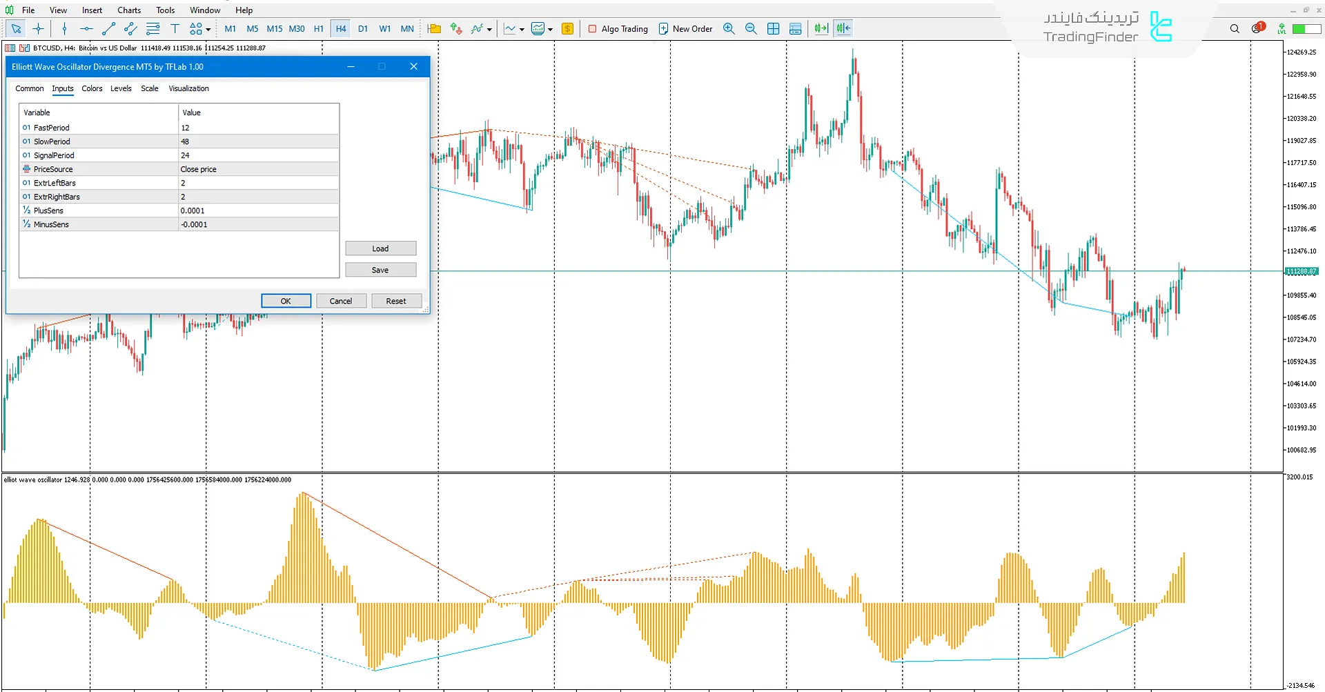The width and height of the screenshot is (1325, 692).
Task: Switch to the Colors tab
Action: 92,88
